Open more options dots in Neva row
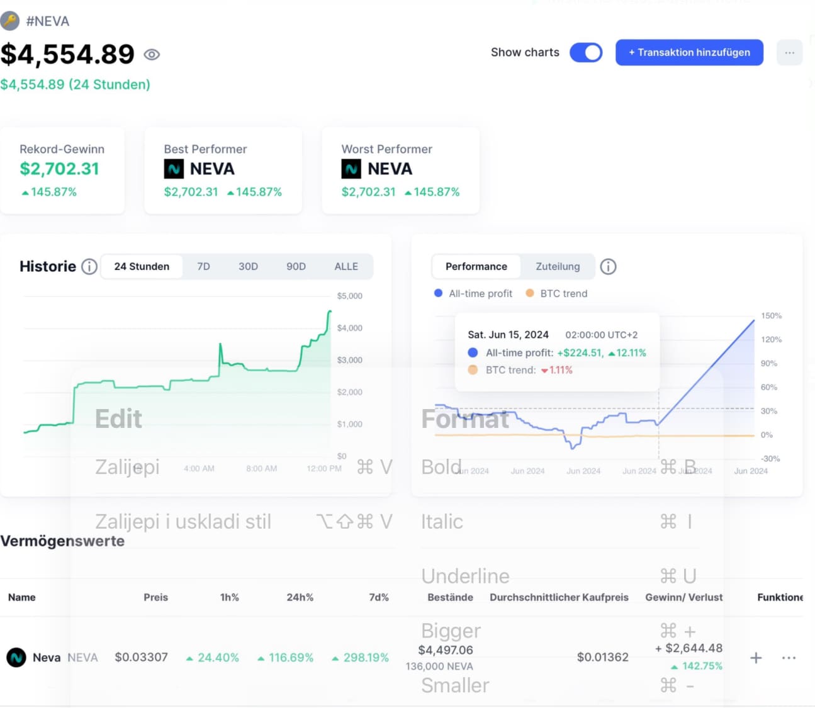Image resolution: width=815 pixels, height=708 pixels. 789,658
